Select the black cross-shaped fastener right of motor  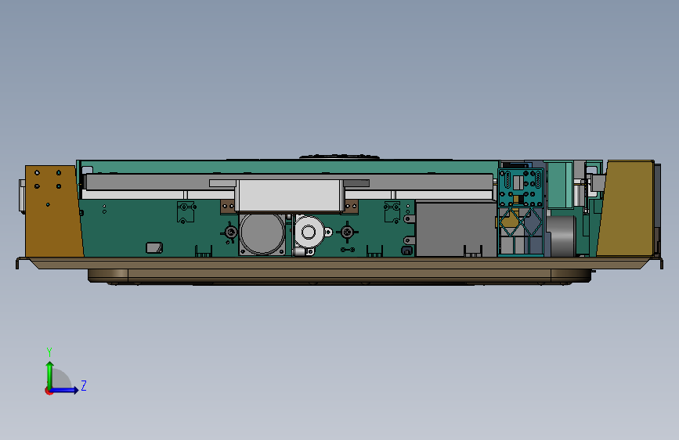[x=347, y=233]
